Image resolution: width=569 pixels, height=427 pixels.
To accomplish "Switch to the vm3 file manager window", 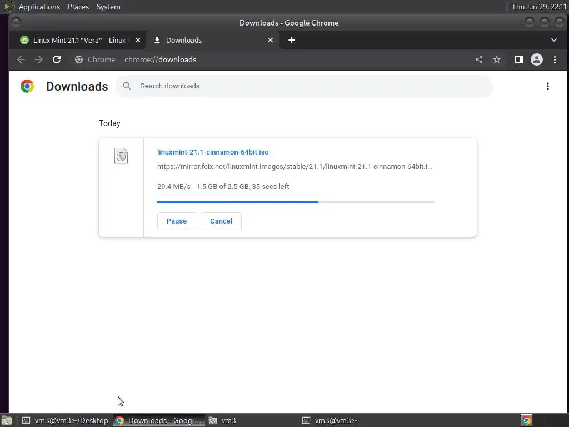I will click(223, 420).
